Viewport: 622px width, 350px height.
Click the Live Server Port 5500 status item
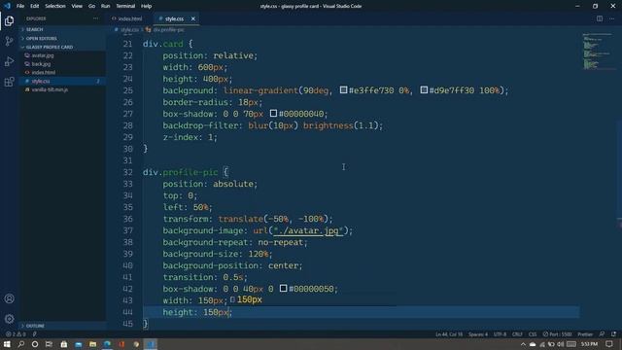click(557, 334)
